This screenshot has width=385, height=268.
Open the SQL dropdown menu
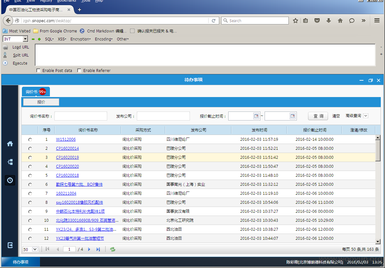(49, 39)
